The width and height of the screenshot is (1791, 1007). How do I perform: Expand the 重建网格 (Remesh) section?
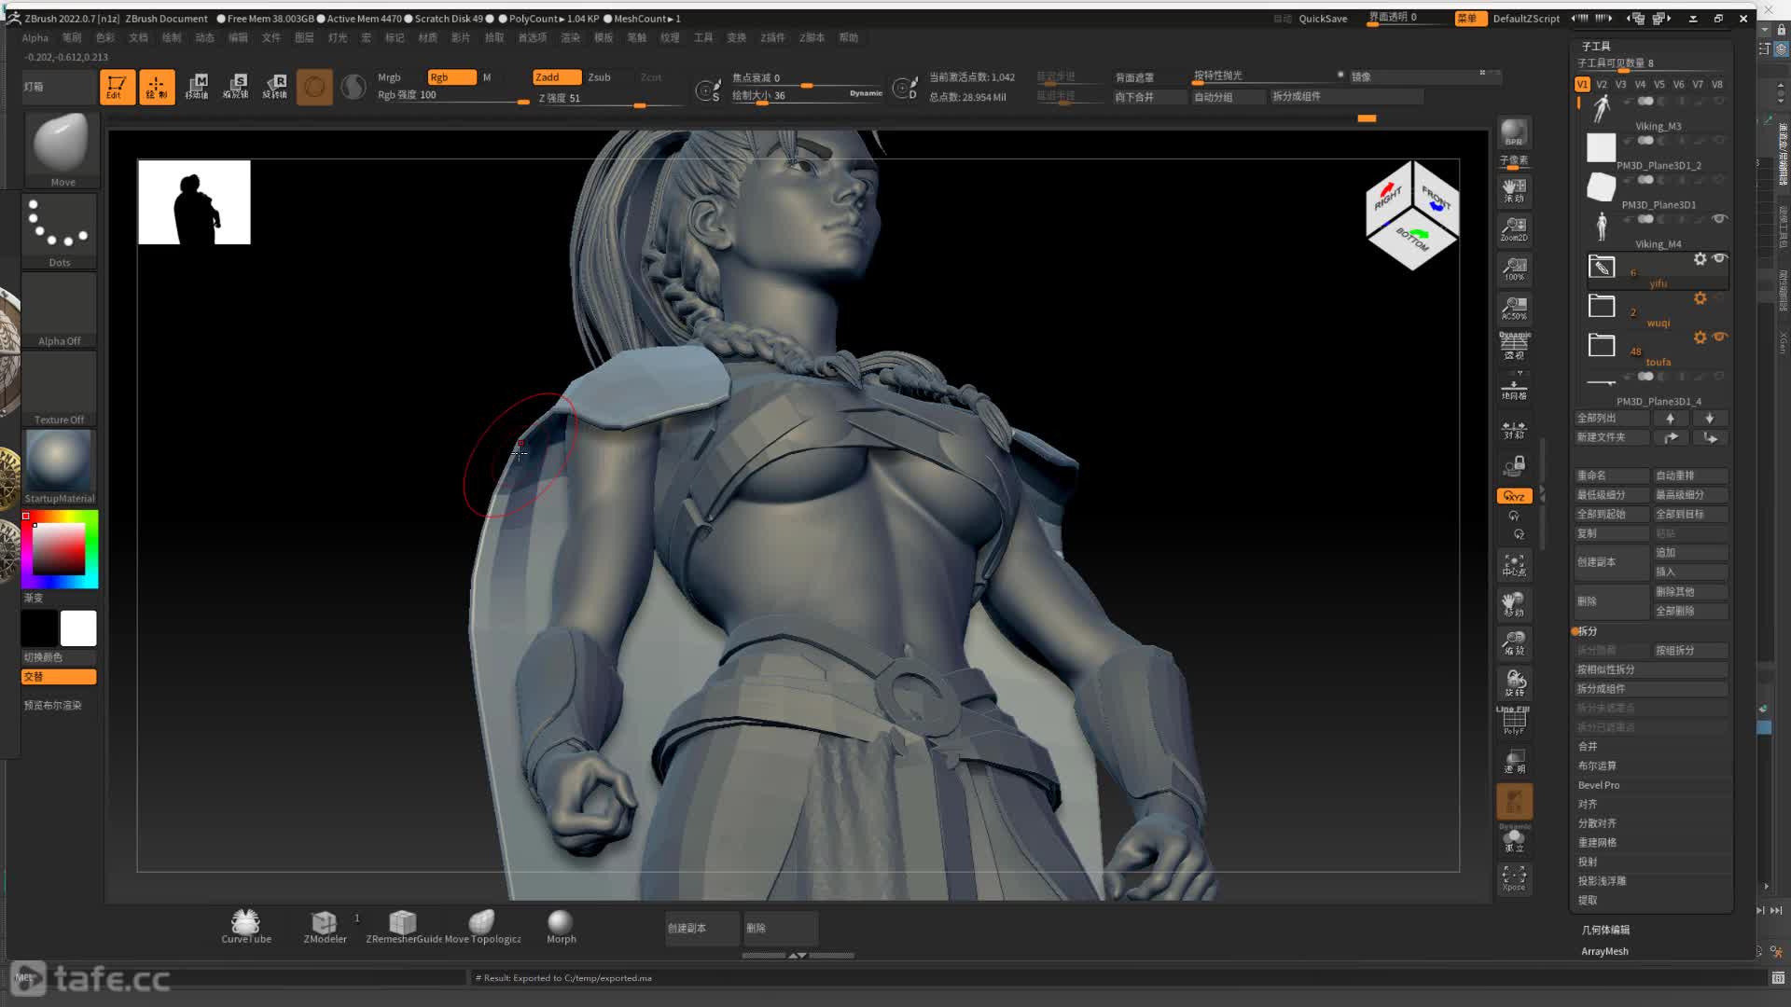click(1597, 843)
